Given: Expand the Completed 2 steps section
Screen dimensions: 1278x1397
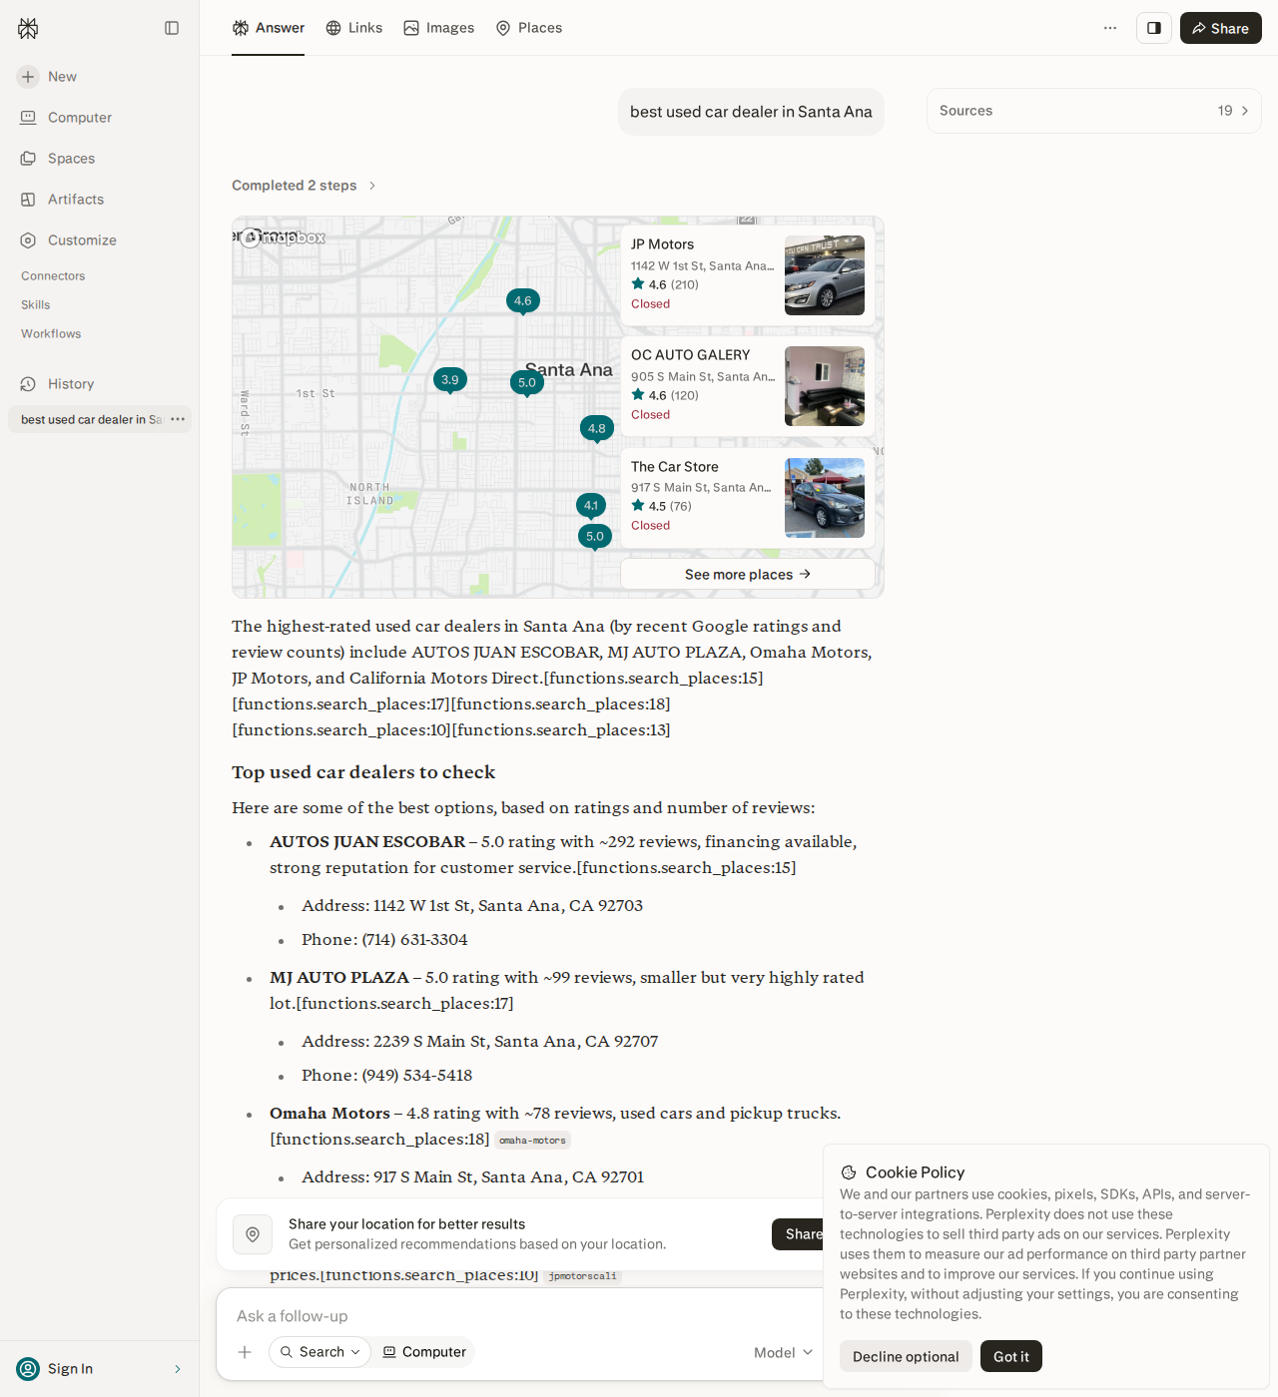Looking at the screenshot, I should tap(305, 186).
